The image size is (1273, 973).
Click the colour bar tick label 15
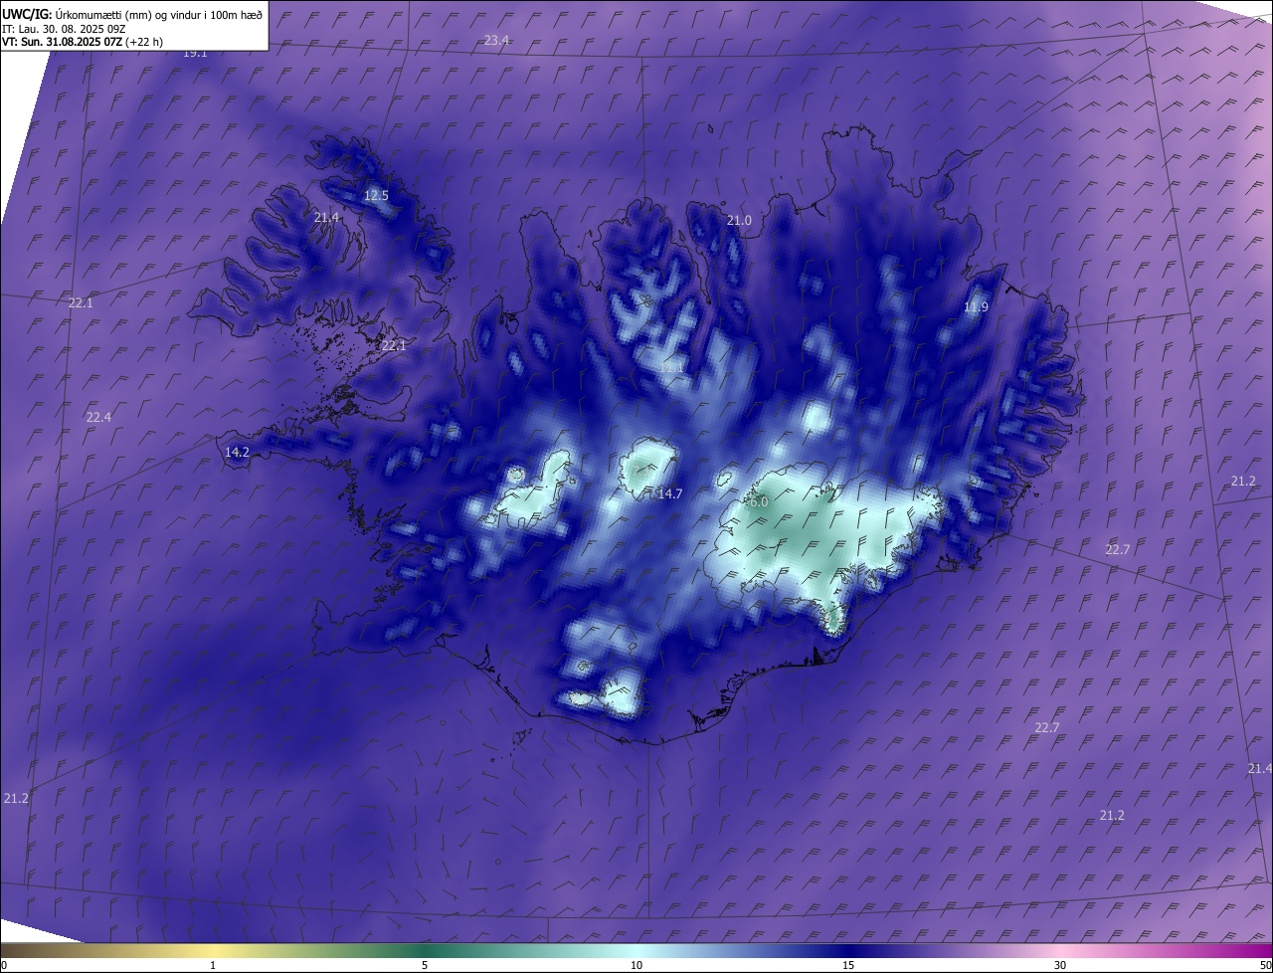tap(848, 965)
